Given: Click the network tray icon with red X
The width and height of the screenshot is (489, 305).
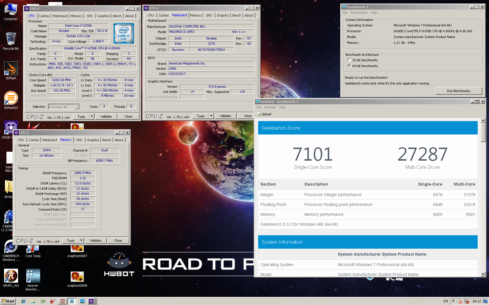Looking at the screenshot, I should click(467, 301).
